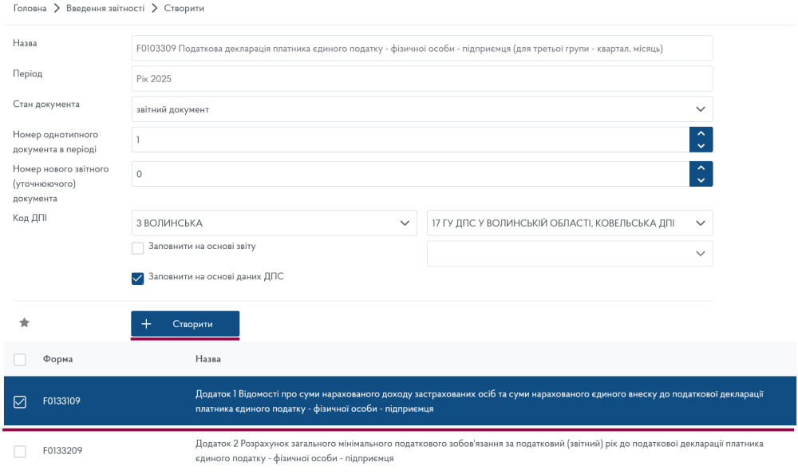Expand the empty report selection dropdown
The image size is (798, 474).
570,254
